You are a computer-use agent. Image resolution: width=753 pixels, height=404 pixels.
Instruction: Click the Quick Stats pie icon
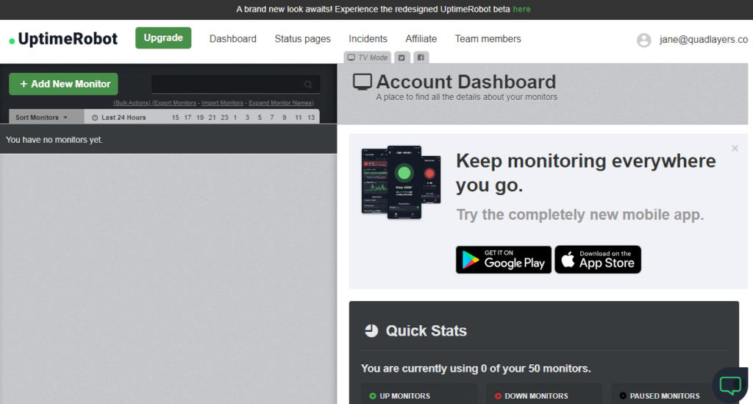coord(371,330)
